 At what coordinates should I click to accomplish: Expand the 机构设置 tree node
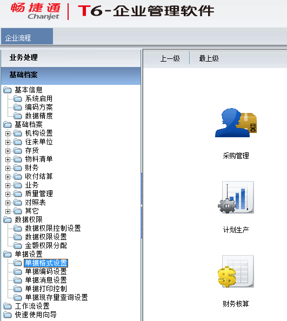[x=8, y=133]
